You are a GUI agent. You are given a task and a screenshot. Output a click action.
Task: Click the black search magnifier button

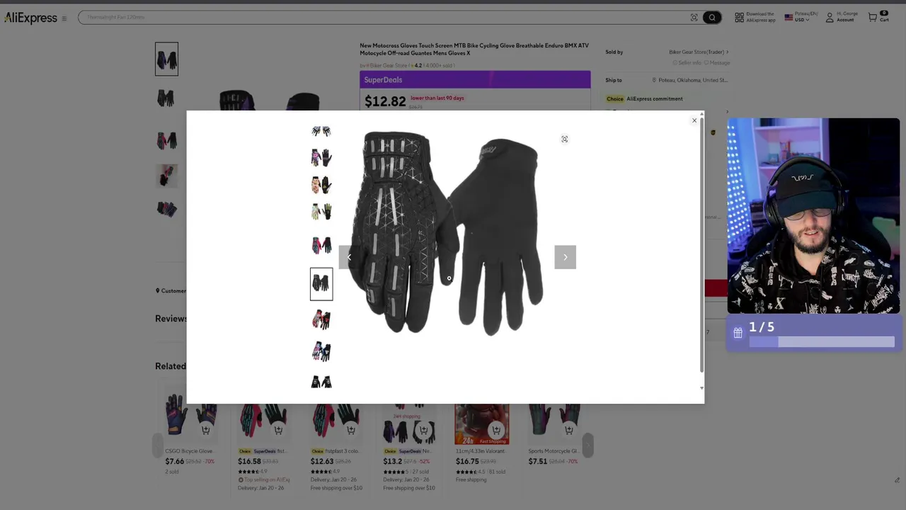(x=712, y=17)
